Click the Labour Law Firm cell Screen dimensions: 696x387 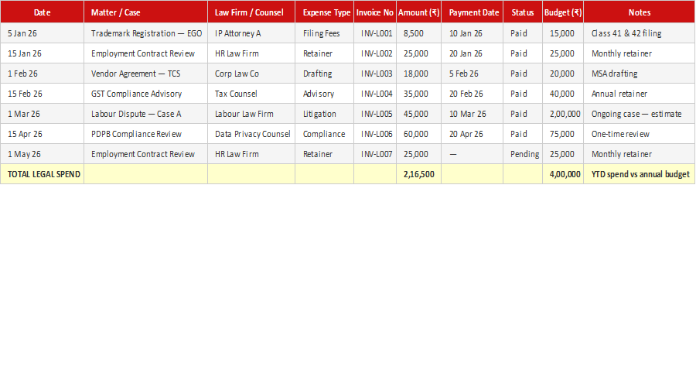(x=251, y=114)
